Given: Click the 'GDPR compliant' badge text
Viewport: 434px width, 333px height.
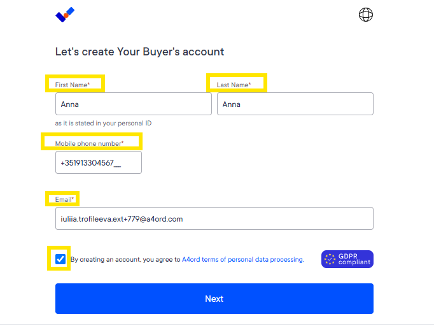Looking at the screenshot, I should [x=354, y=259].
